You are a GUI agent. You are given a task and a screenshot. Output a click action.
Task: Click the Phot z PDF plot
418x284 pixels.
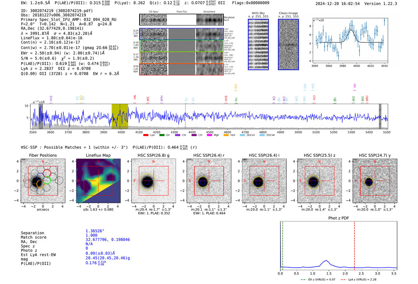point(339,246)
